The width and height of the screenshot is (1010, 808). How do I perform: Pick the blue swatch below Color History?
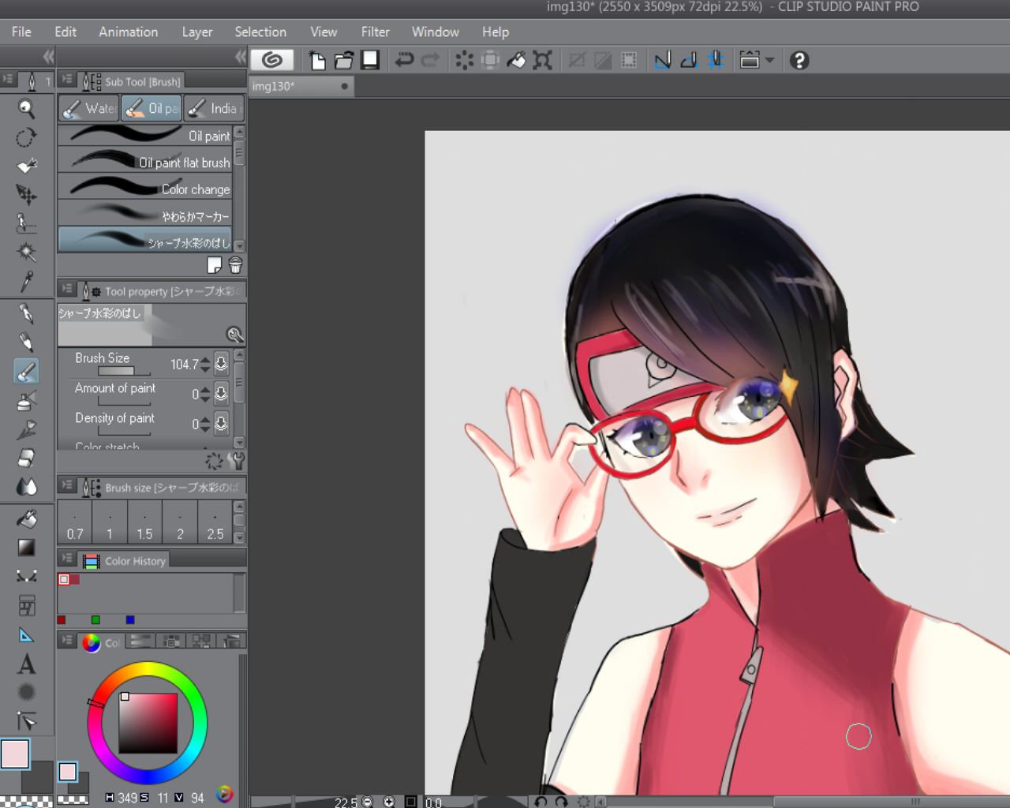pos(130,620)
